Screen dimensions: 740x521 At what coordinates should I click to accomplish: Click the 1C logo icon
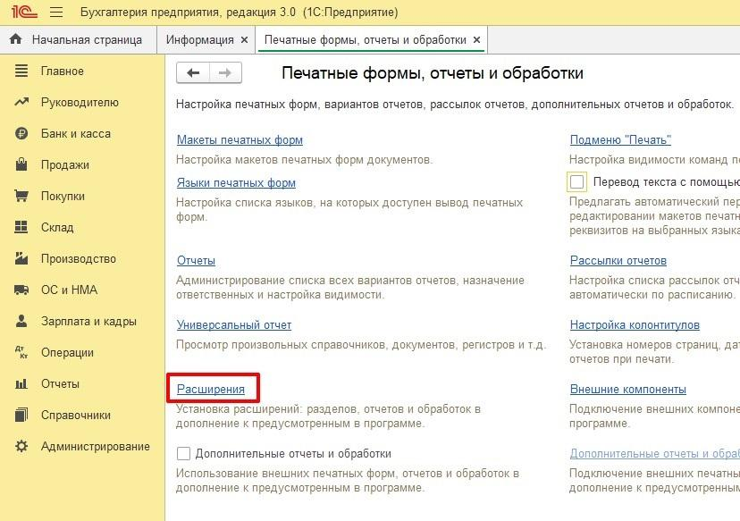point(24,12)
